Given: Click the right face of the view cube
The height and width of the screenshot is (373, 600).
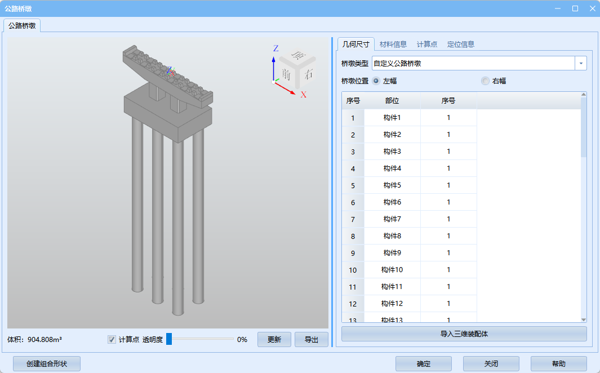Looking at the screenshot, I should tap(308, 73).
